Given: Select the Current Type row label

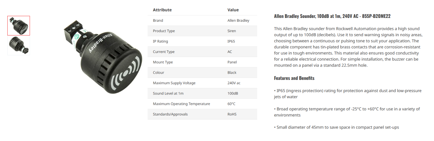Looking at the screenshot, I should pyautogui.click(x=164, y=52).
